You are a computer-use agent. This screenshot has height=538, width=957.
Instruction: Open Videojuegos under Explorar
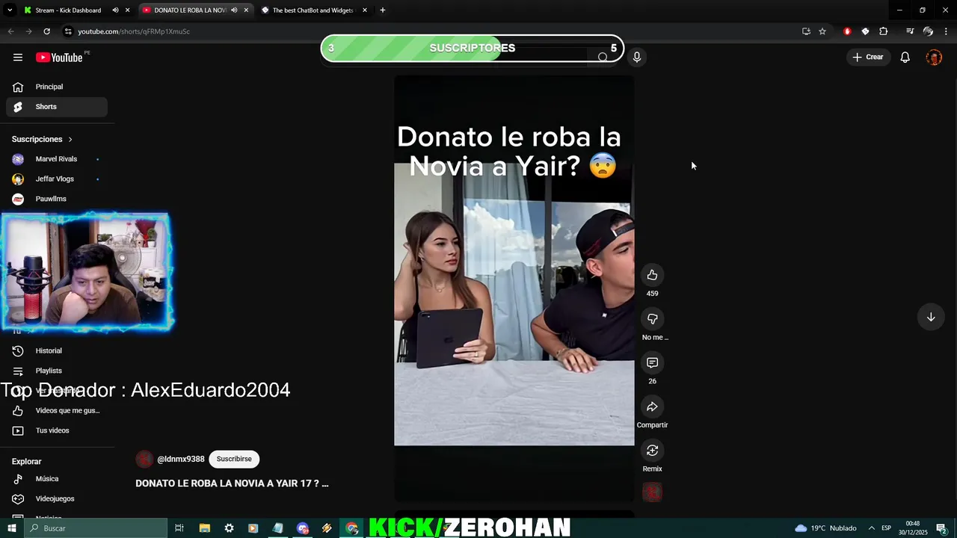pyautogui.click(x=57, y=498)
